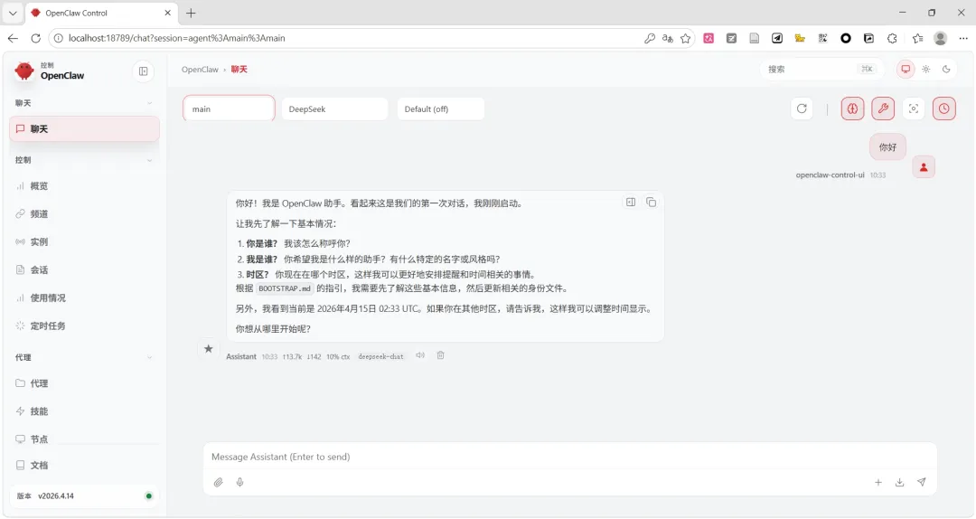Collapse the sidebar with panel icon
Screen dimensions: 976x519
click(x=143, y=71)
